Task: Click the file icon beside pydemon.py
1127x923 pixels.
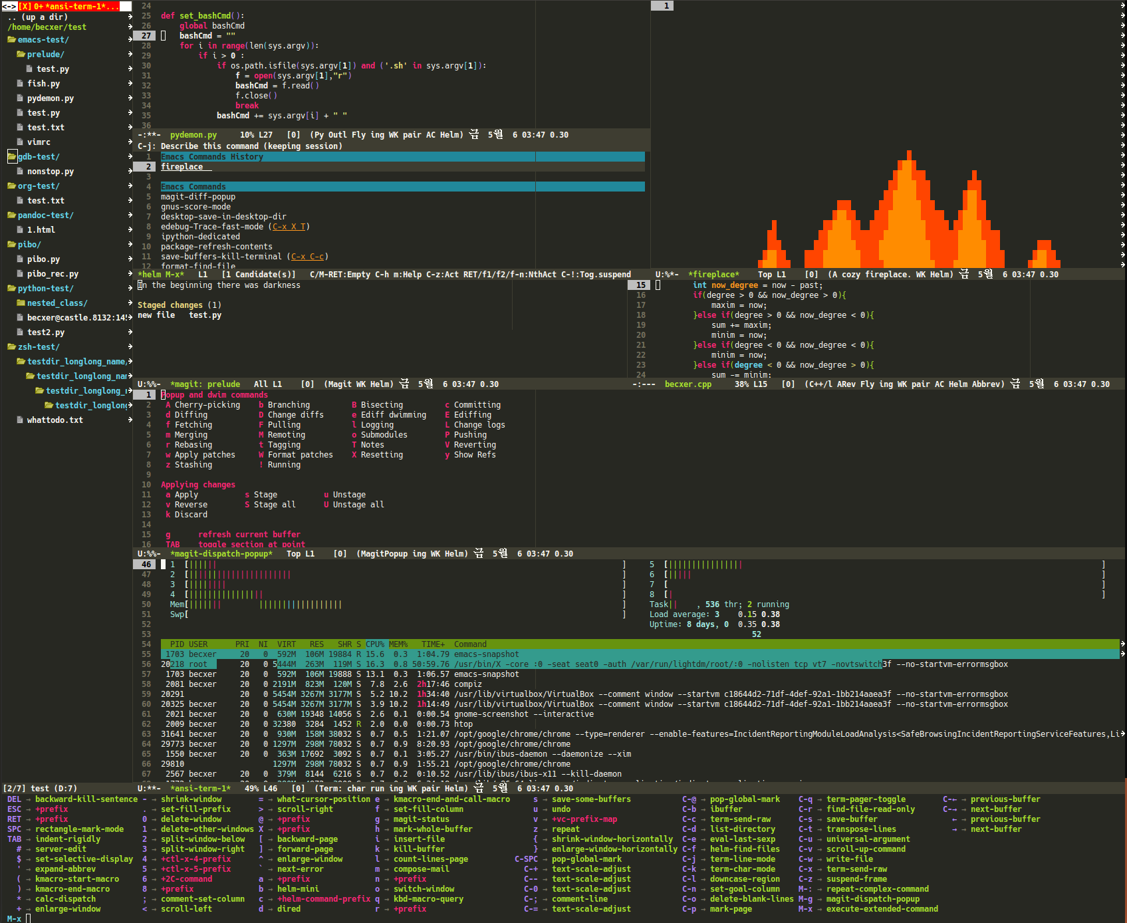Action: click(x=21, y=98)
